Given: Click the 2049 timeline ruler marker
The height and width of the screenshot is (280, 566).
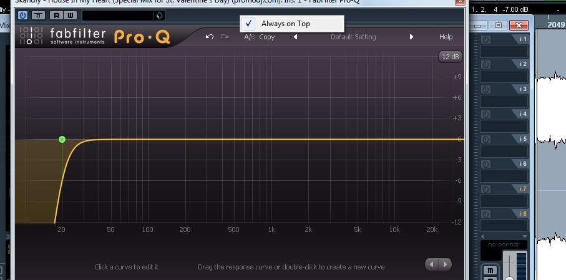Looking at the screenshot, I should click(x=555, y=24).
